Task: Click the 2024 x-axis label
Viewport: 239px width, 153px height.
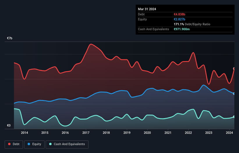Action: pyautogui.click(x=229, y=133)
